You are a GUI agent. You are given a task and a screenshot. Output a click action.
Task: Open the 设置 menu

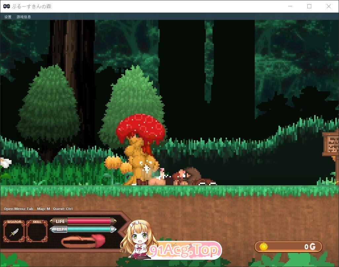(x=8, y=17)
